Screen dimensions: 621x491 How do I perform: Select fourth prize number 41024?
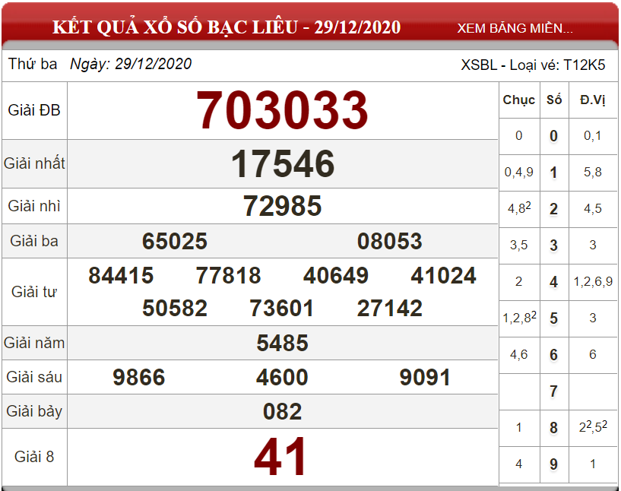(x=443, y=275)
